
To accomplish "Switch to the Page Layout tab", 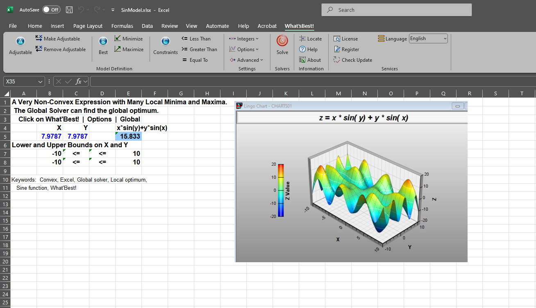I will click(x=88, y=26).
